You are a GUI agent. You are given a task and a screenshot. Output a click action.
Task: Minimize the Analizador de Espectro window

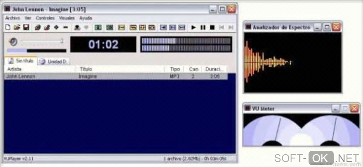click(317, 27)
